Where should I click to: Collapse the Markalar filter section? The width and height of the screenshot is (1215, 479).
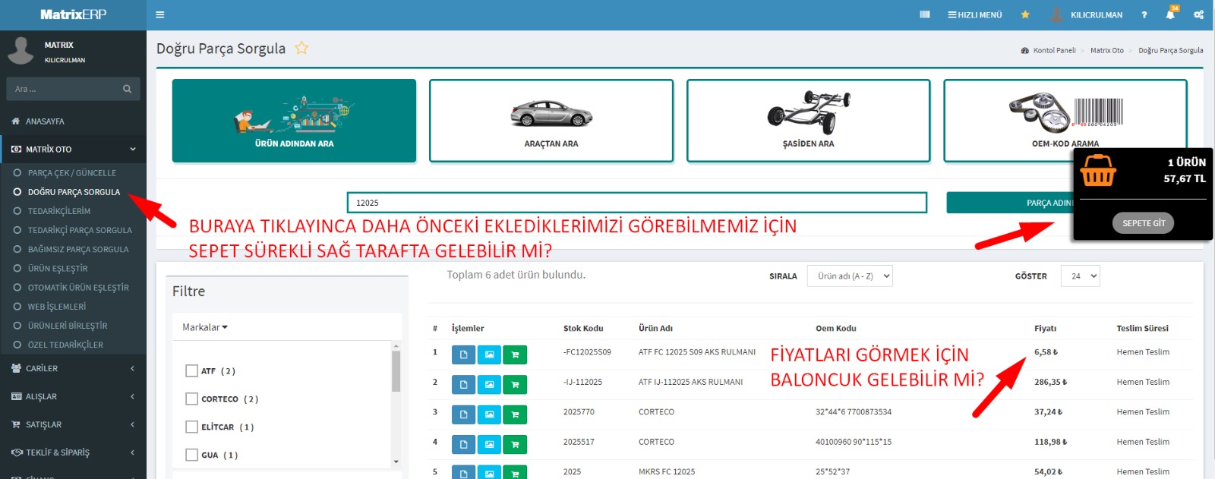pos(205,327)
